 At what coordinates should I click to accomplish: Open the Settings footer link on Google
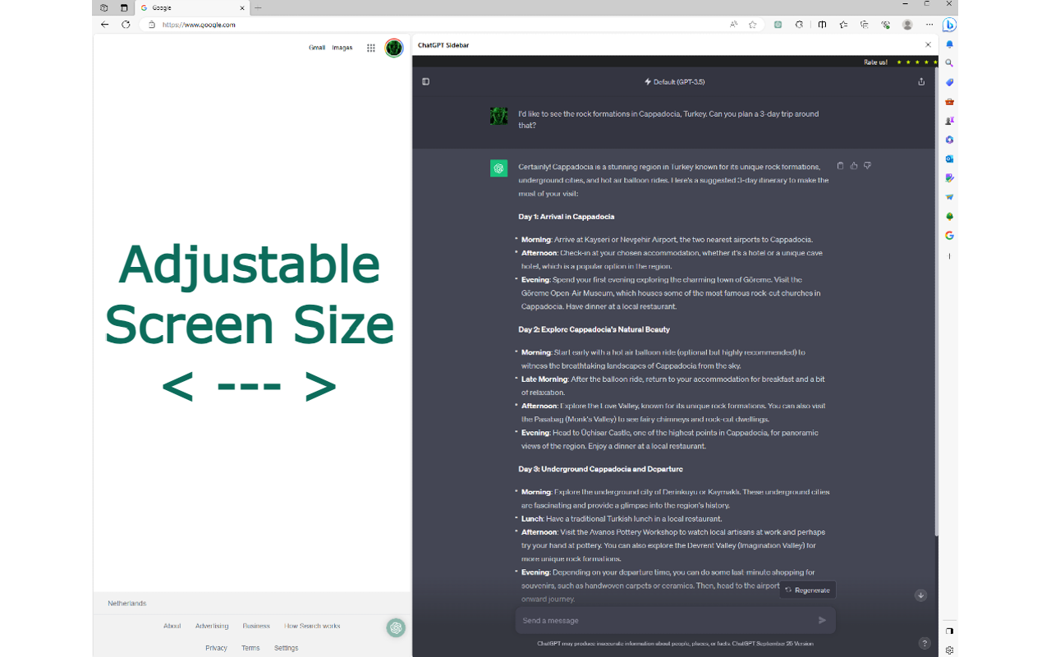pyautogui.click(x=286, y=648)
